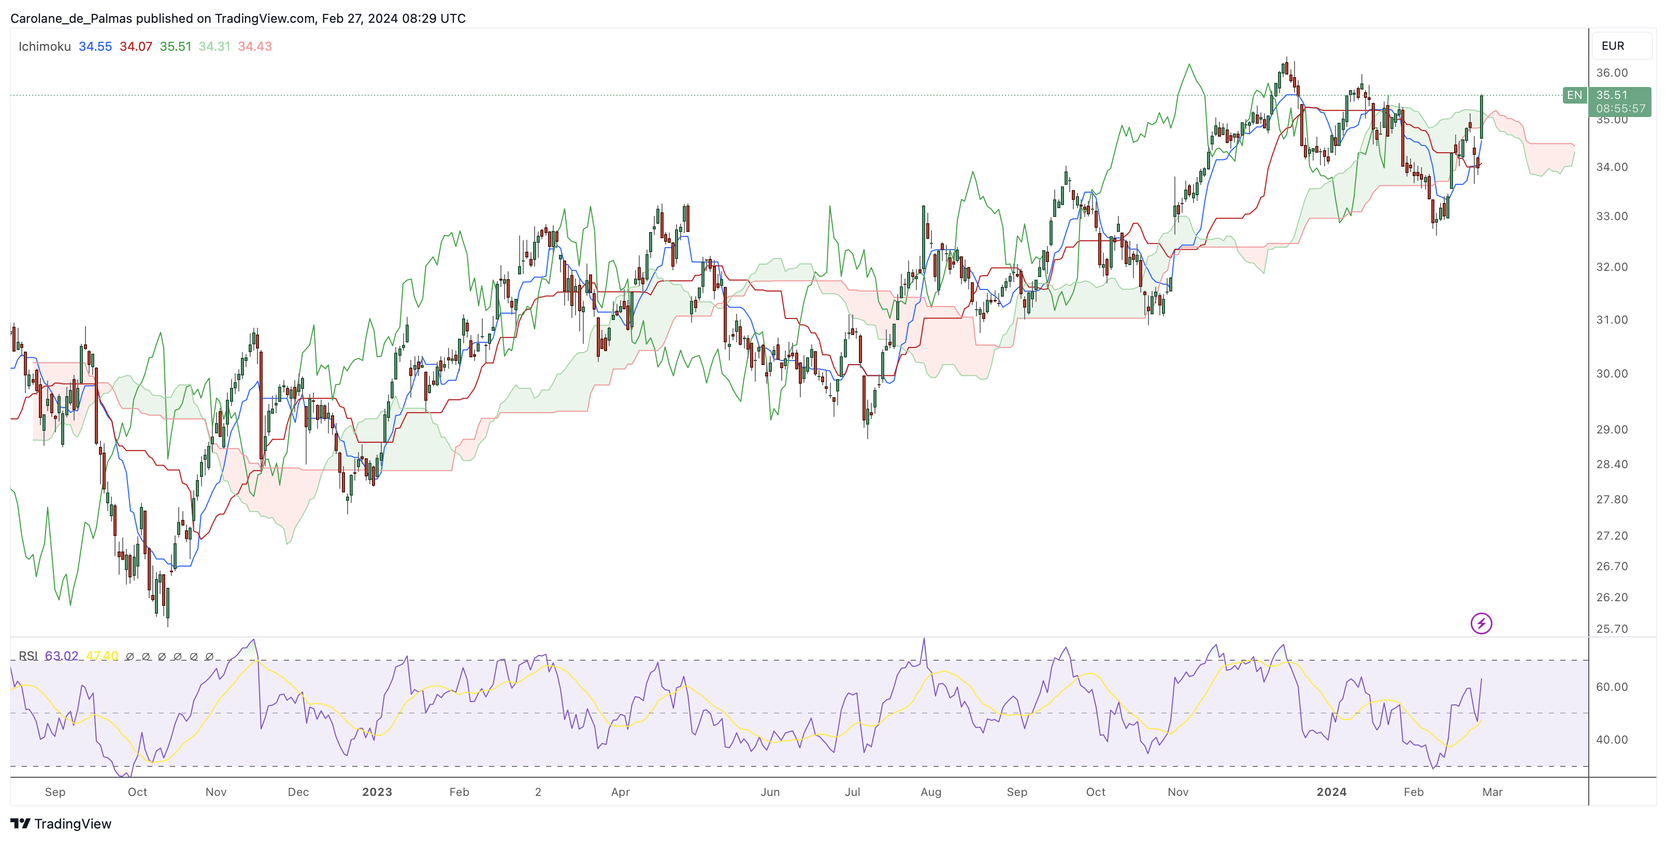Click the publisher header text Carolane_de_Palmas
Image resolution: width=1667 pixels, height=842 pixels.
point(71,18)
